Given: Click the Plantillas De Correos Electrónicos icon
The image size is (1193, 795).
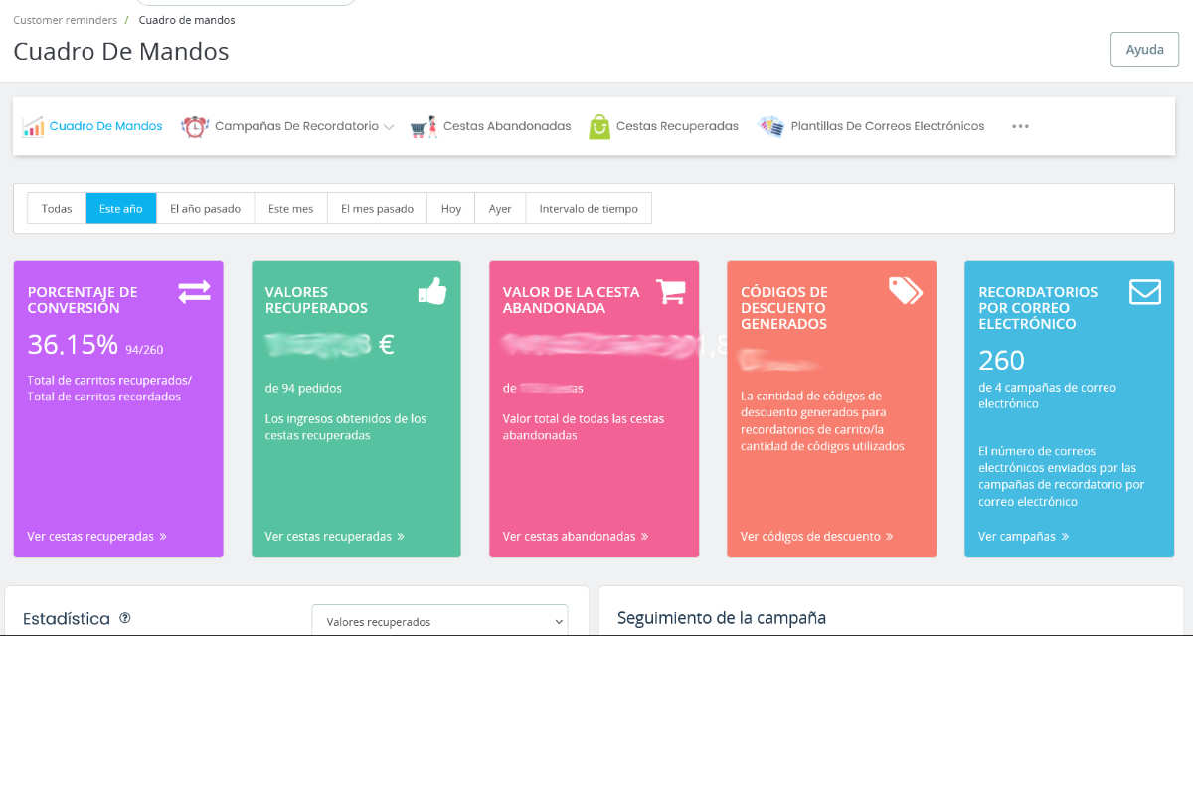Looking at the screenshot, I should coord(771,127).
